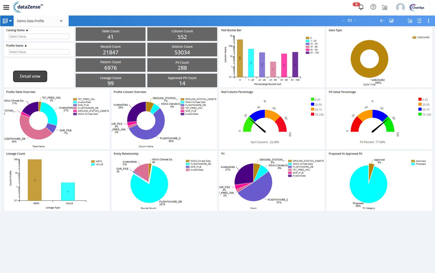
Task: Open the Log folder icon in the header
Action: coord(384,7)
